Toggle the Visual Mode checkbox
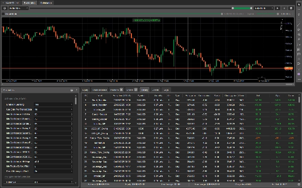This screenshot has height=188, width=302. click(4, 14)
